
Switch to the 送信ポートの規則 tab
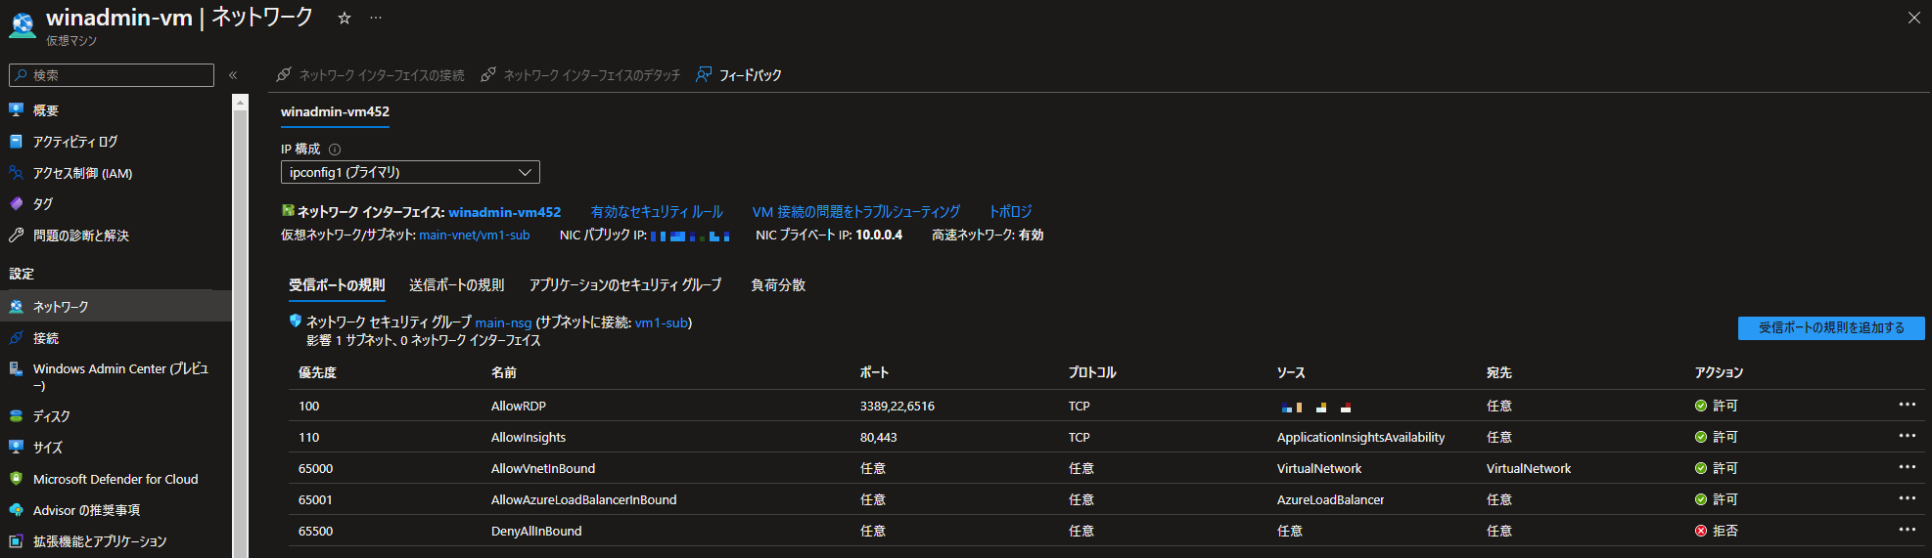click(457, 285)
